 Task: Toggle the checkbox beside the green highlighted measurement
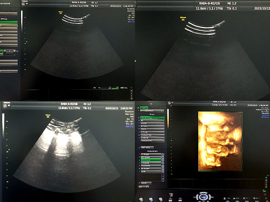click(163, 160)
